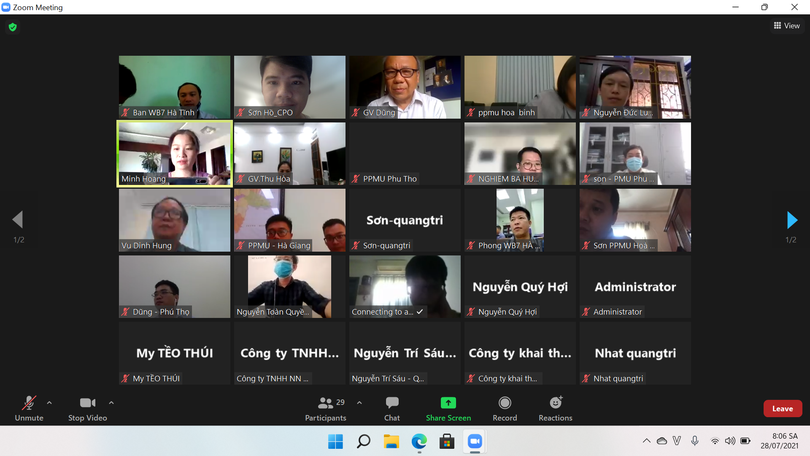
Task: Open Windows taskbar search
Action: click(x=363, y=442)
